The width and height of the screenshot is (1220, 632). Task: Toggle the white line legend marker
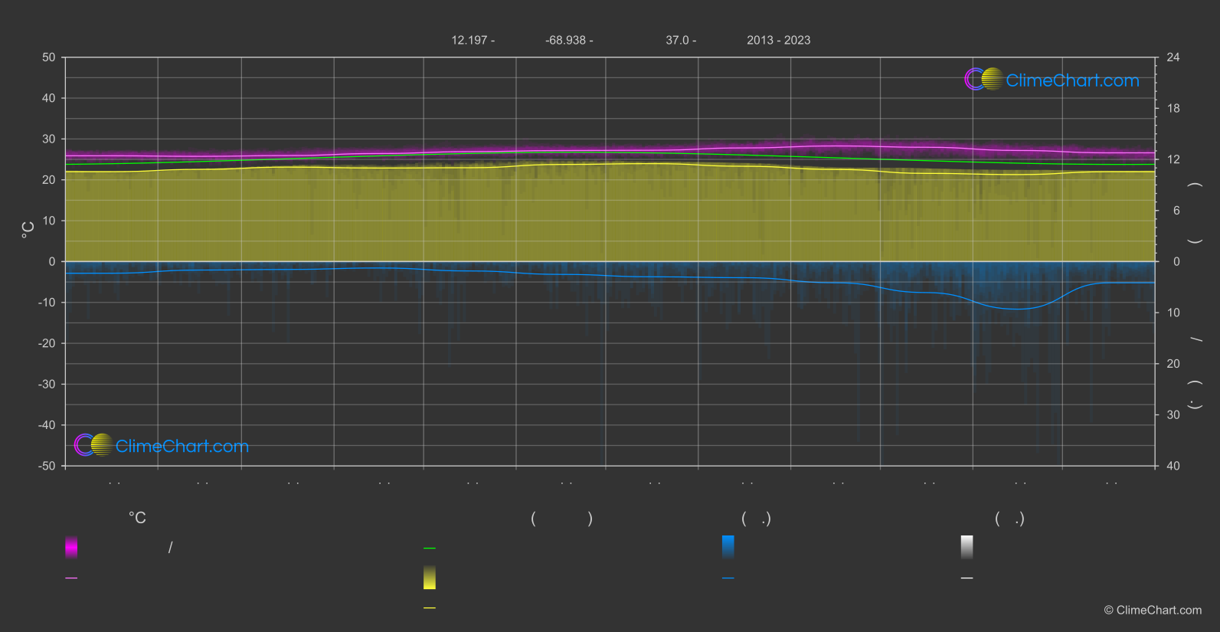tap(967, 578)
